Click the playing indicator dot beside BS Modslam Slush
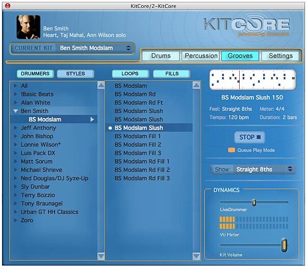This screenshot has width=306, height=269. pos(110,128)
